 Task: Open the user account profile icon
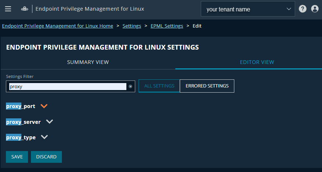(315, 9)
